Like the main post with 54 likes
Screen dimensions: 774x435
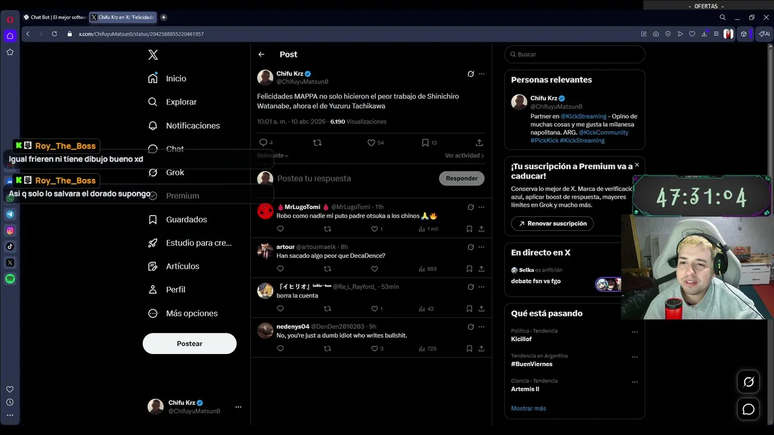pos(371,143)
